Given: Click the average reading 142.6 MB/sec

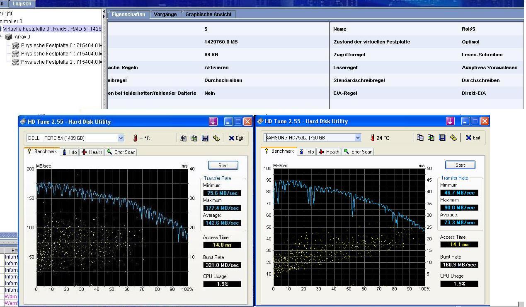Looking at the screenshot, I should click(222, 223).
